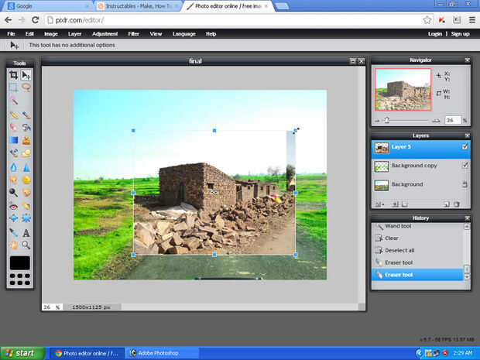Screen dimensions: 480x360
Task: Open the Edit menu
Action: coord(29,34)
